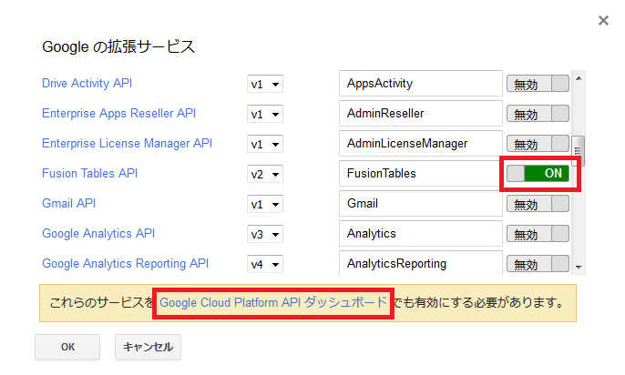Open Google Cloud Platform API dashboard link
625x375 pixels.
click(x=273, y=302)
